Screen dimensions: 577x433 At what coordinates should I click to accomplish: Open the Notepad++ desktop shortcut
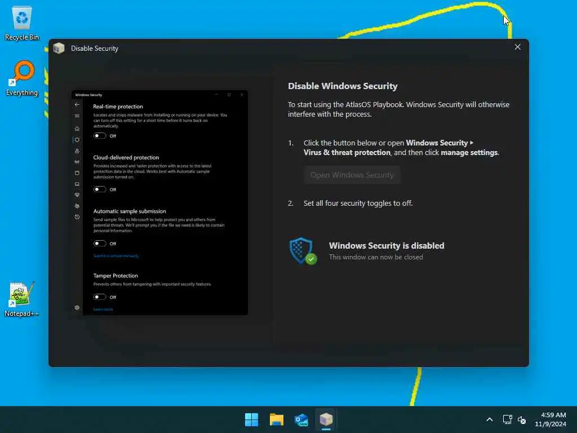coord(21,299)
